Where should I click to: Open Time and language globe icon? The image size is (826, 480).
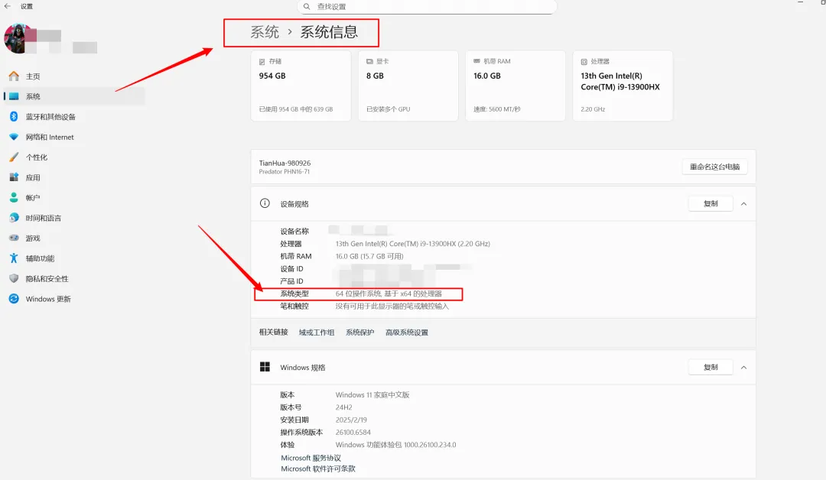tap(14, 218)
